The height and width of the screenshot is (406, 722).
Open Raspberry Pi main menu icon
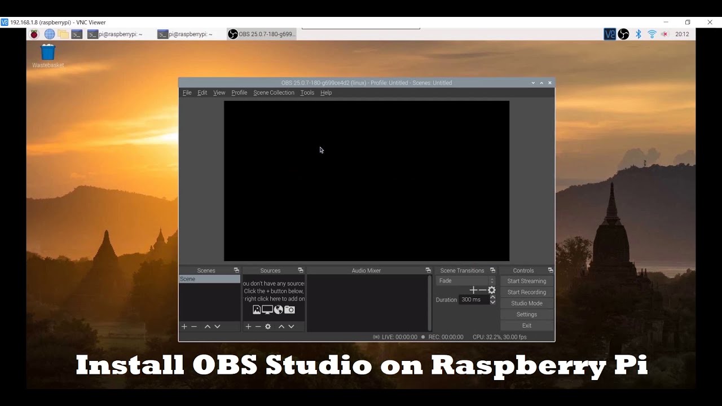pos(34,34)
